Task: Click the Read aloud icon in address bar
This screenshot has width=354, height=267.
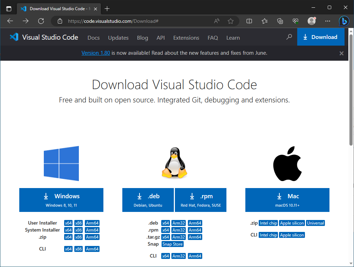Action: [x=217, y=21]
